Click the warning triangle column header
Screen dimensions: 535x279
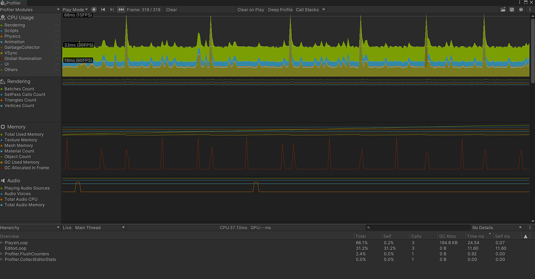coord(526,236)
